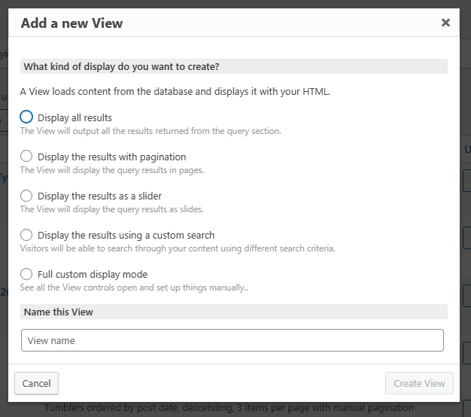Viewport: 471px width, 417px height.
Task: Click the 'What kind of display' section heading
Action: click(x=121, y=66)
